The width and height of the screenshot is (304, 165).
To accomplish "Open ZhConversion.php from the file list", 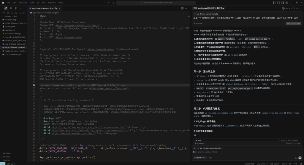I will click(14, 55).
